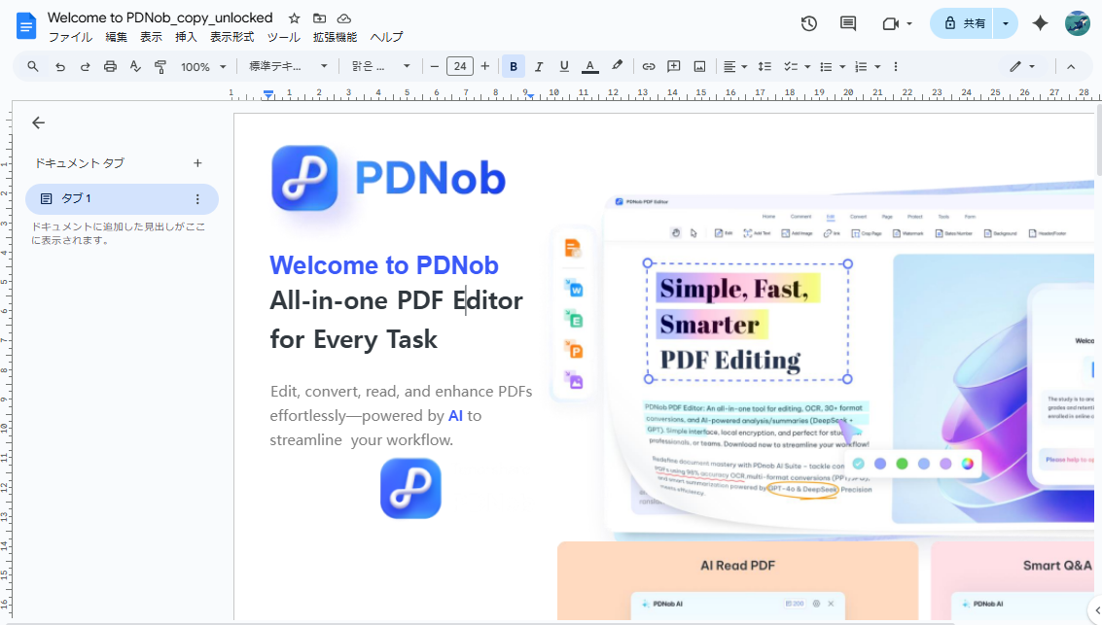1102x625 pixels.
Task: Open bulleted list options arrow
Action: [842, 67]
